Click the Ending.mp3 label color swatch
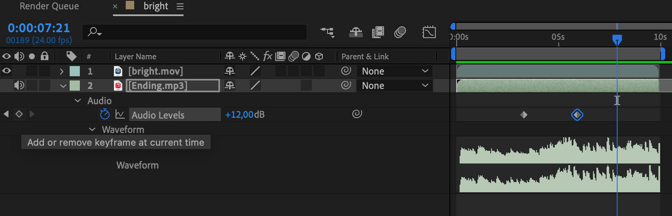672x216 pixels. (75, 86)
